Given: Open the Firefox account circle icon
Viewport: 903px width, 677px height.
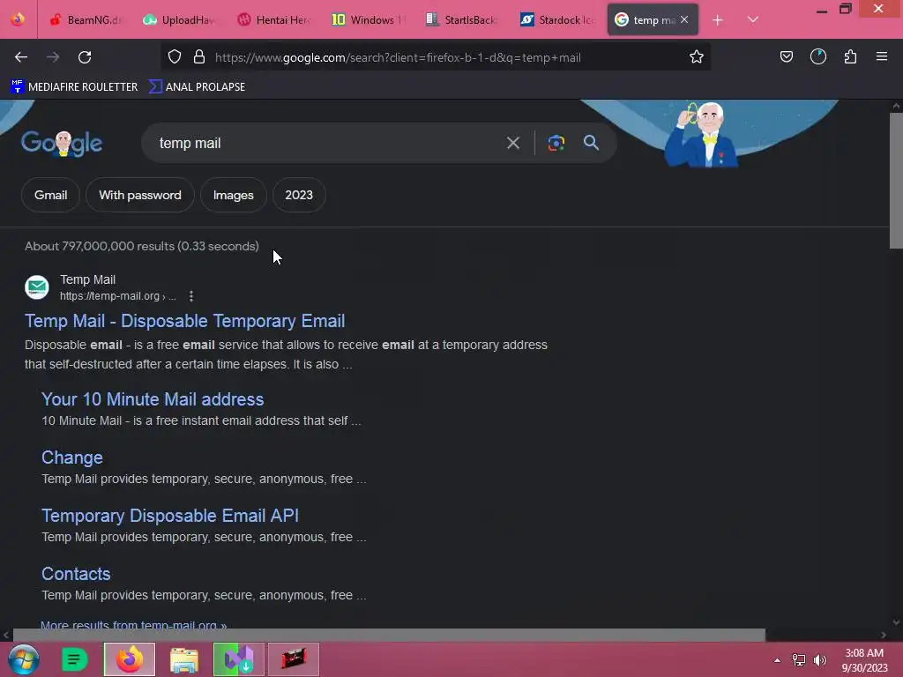Looking at the screenshot, I should coord(818,56).
